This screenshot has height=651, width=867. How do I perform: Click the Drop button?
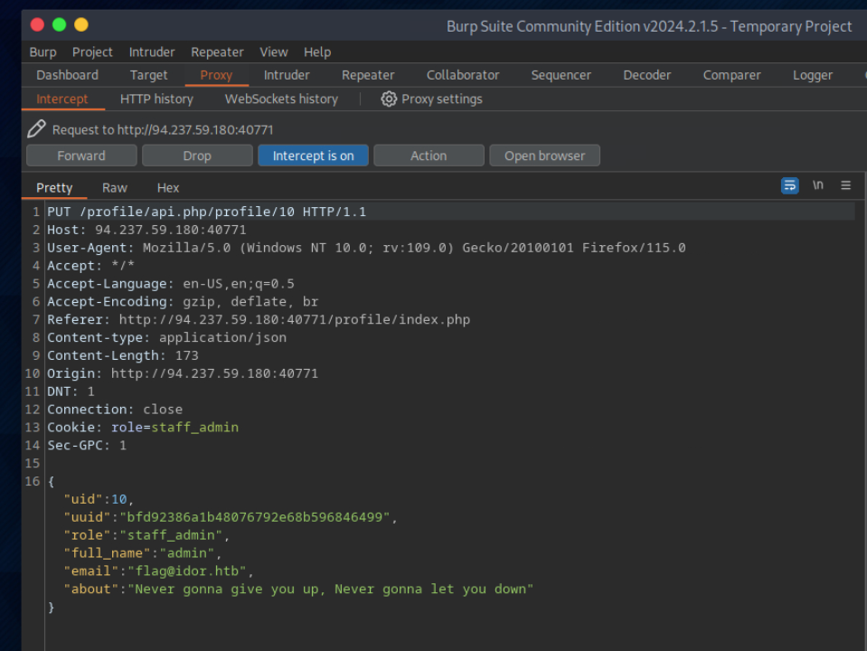pyautogui.click(x=197, y=156)
